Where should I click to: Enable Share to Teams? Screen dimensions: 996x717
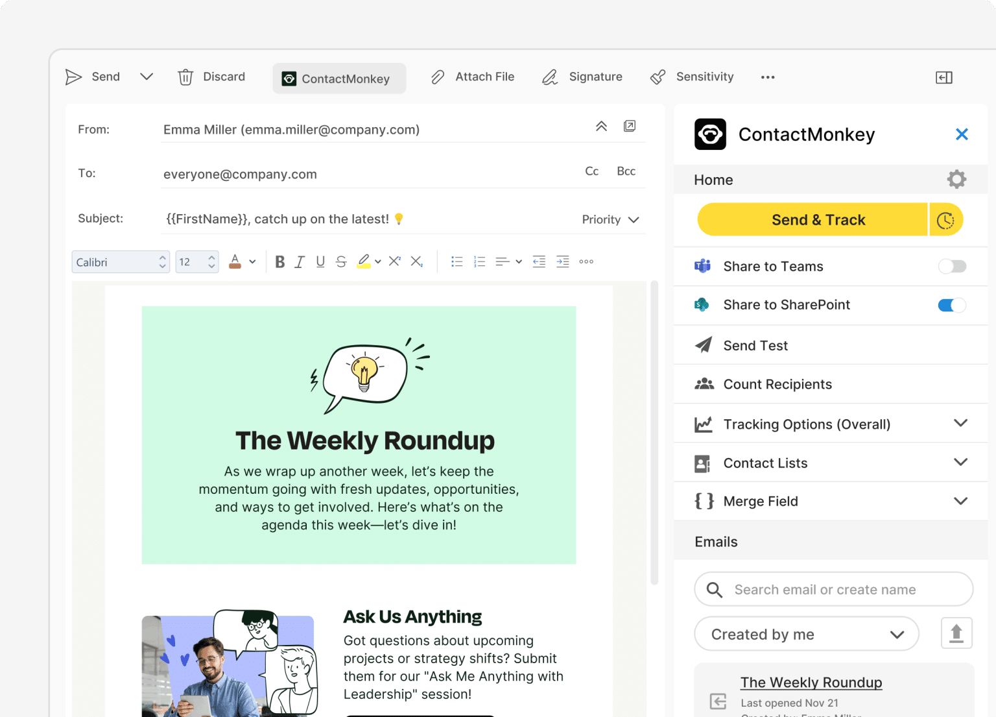pos(951,266)
